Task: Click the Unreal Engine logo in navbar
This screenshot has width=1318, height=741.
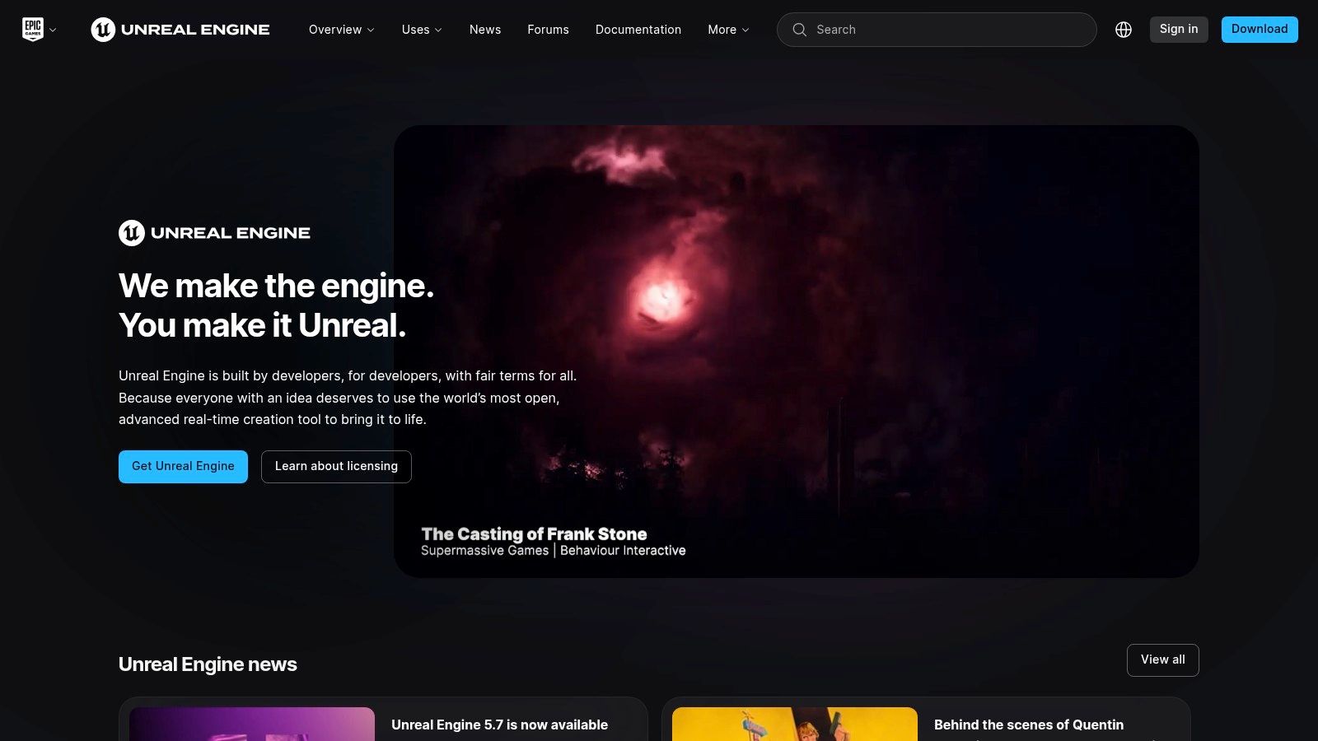Action: point(180,30)
